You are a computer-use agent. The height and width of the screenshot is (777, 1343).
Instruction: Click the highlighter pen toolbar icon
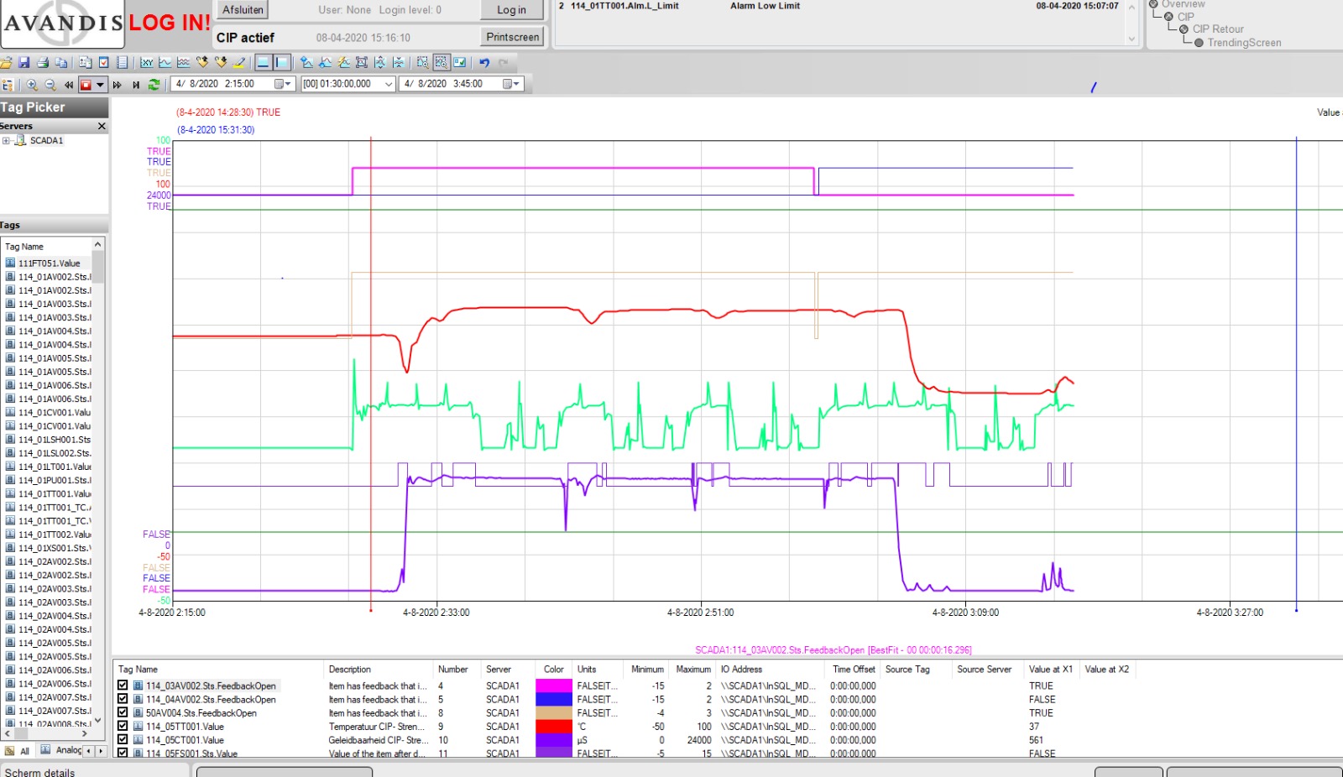pos(239,63)
